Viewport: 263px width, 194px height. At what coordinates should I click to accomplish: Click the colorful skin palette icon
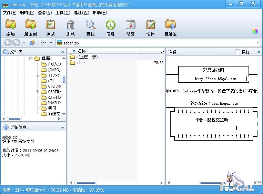pyautogui.click(x=255, y=31)
